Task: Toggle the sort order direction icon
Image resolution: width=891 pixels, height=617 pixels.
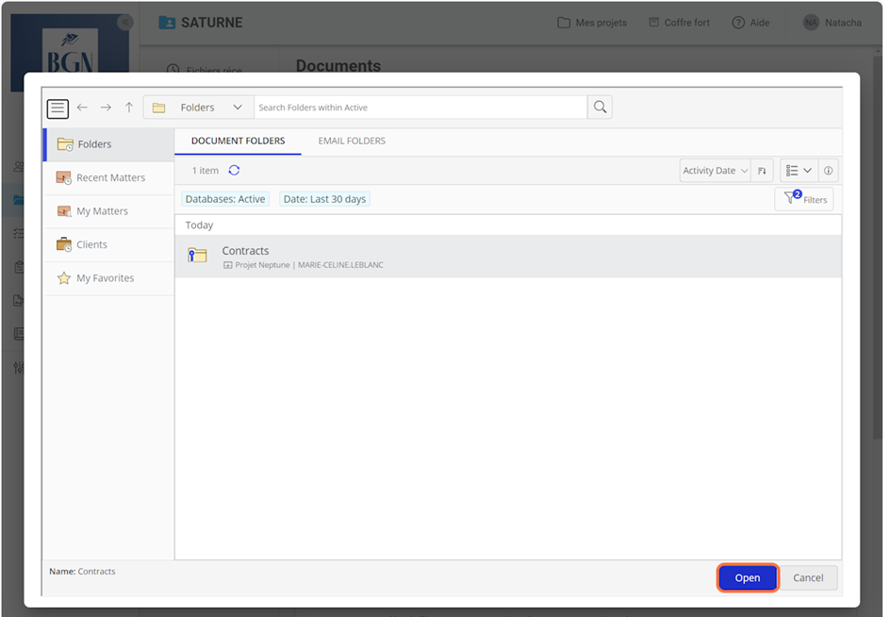Action: 762,171
